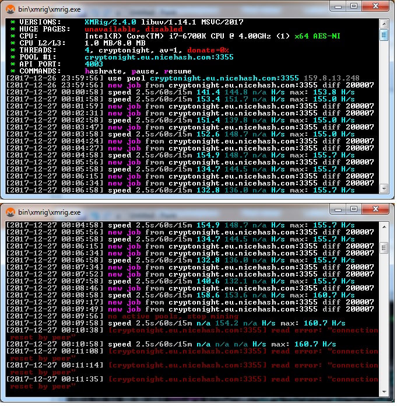Minimize the xmrig window showing read errors
The width and height of the screenshot is (397, 406).
pos(338,209)
